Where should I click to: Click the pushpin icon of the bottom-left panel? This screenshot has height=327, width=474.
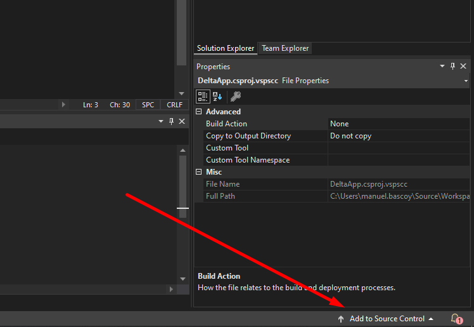click(171, 121)
